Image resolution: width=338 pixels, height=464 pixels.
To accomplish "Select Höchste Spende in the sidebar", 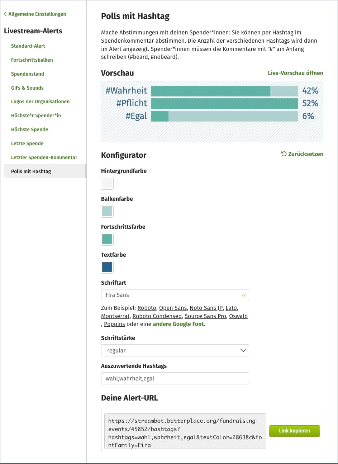I will [29, 129].
